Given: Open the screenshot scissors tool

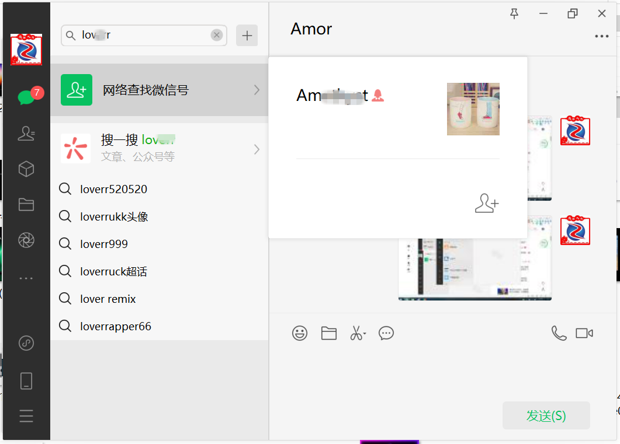Looking at the screenshot, I should click(358, 333).
